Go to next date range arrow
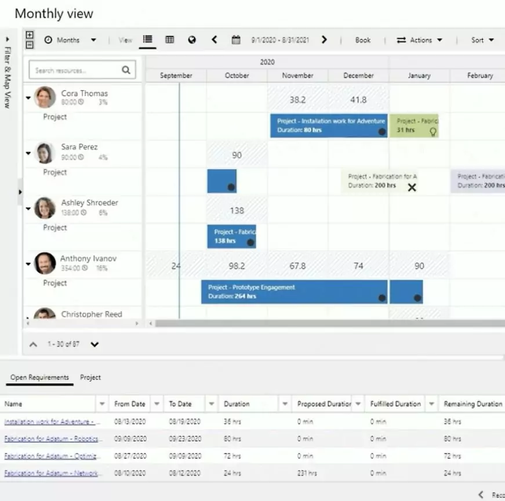This screenshot has width=505, height=501. (x=324, y=40)
